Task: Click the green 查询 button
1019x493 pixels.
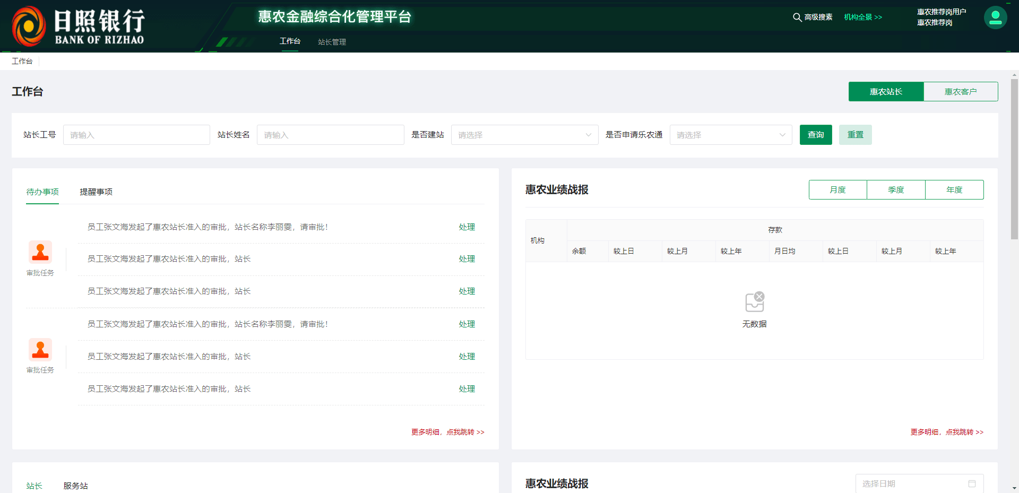Action: (816, 135)
